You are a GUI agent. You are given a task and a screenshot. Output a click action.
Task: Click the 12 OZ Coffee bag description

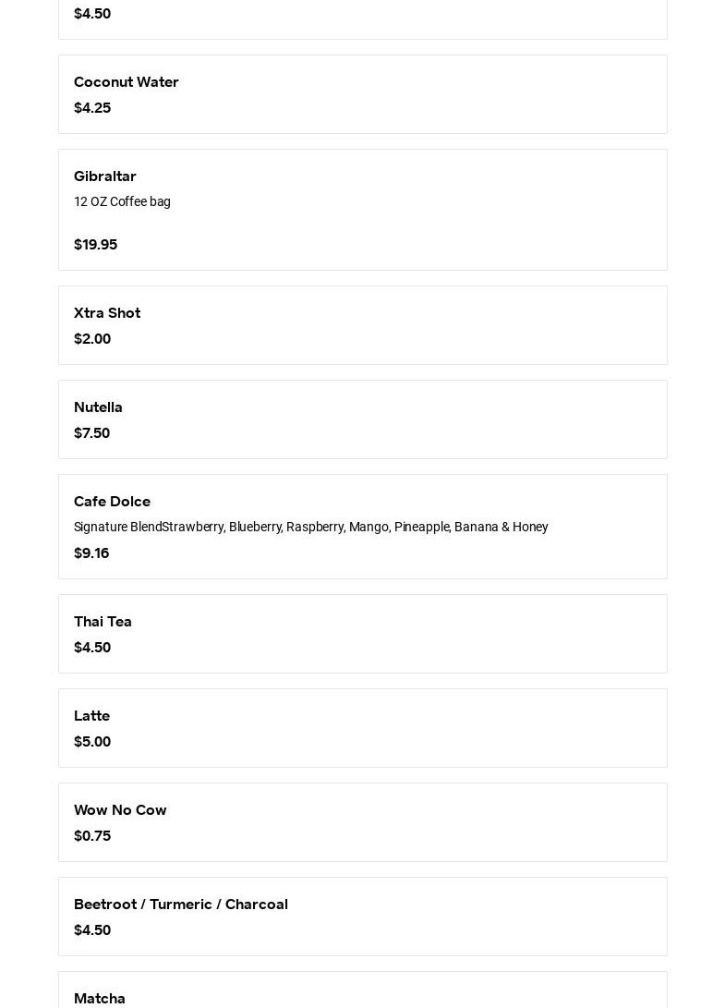[122, 201]
